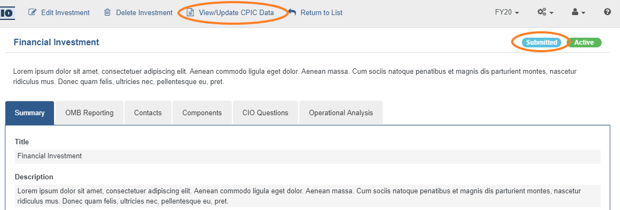
Task: Click the Delete Investment link
Action: pyautogui.click(x=144, y=12)
